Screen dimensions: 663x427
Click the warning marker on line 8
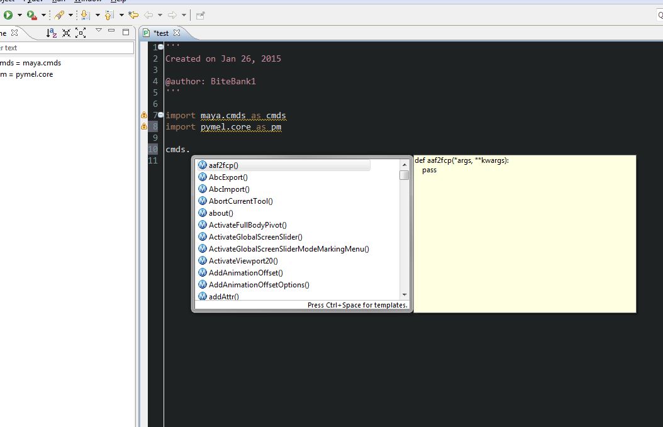[x=144, y=126]
